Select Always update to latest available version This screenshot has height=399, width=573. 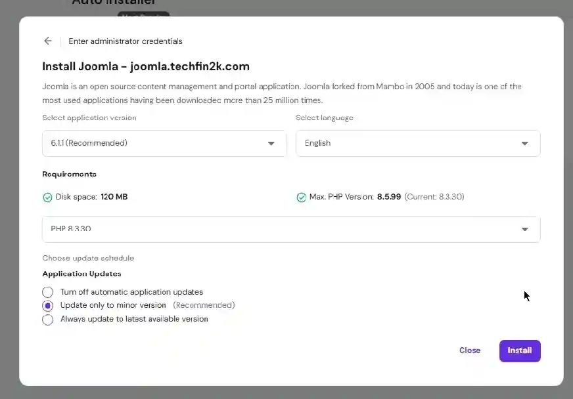(x=47, y=320)
